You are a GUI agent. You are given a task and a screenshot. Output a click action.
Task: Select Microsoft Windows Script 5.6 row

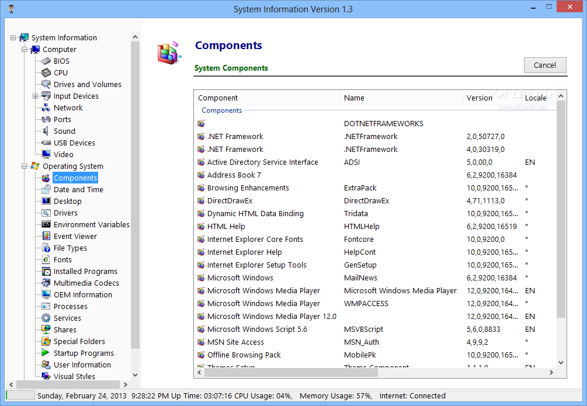[x=376, y=329]
